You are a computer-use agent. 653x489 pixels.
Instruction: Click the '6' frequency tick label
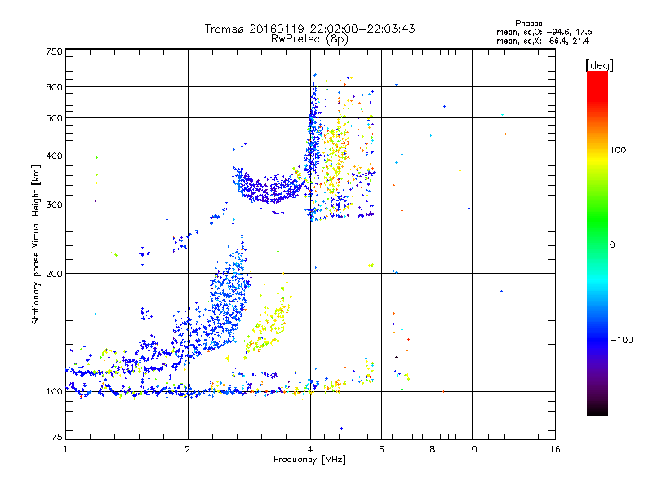coord(381,449)
